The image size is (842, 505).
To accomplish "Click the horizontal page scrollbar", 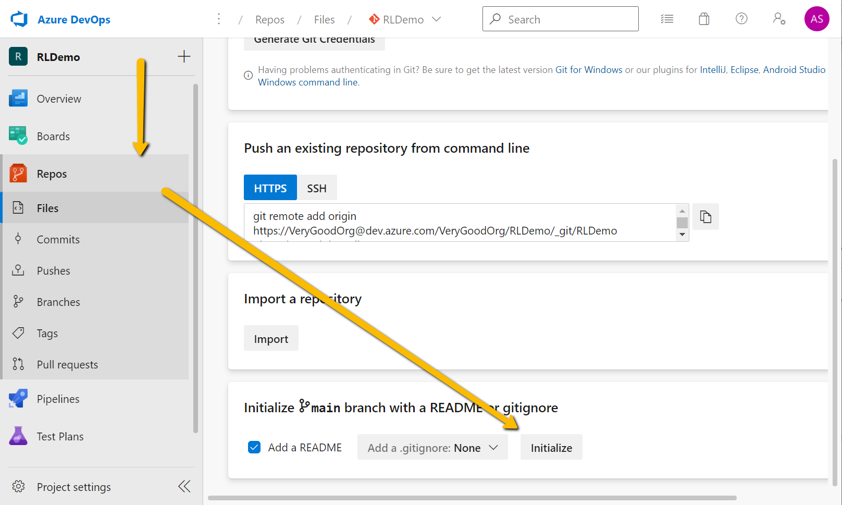I will (x=472, y=498).
